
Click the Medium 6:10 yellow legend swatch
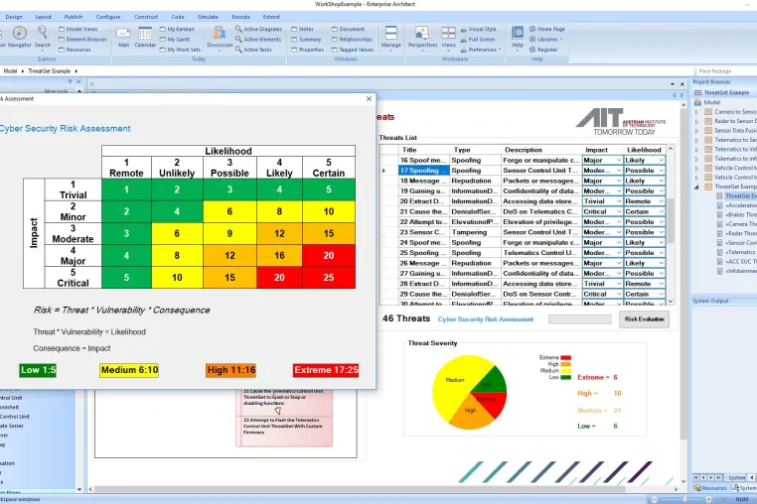(x=129, y=370)
